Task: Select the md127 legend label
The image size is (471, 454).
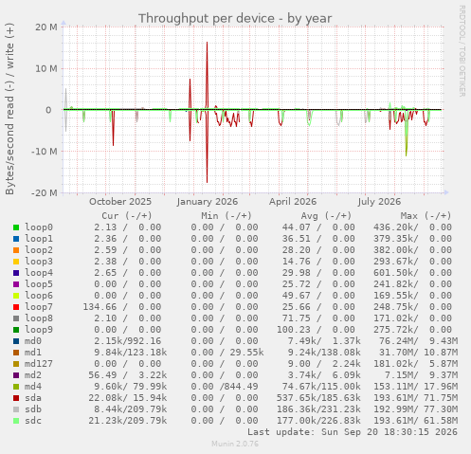Action: [39, 364]
